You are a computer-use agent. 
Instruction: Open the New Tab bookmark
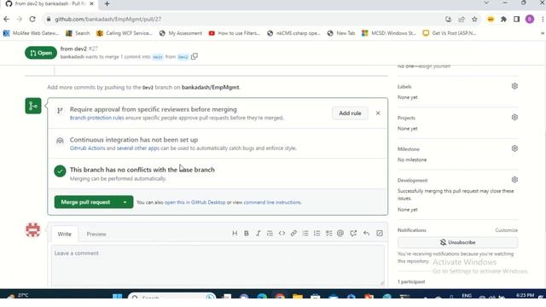(341, 33)
